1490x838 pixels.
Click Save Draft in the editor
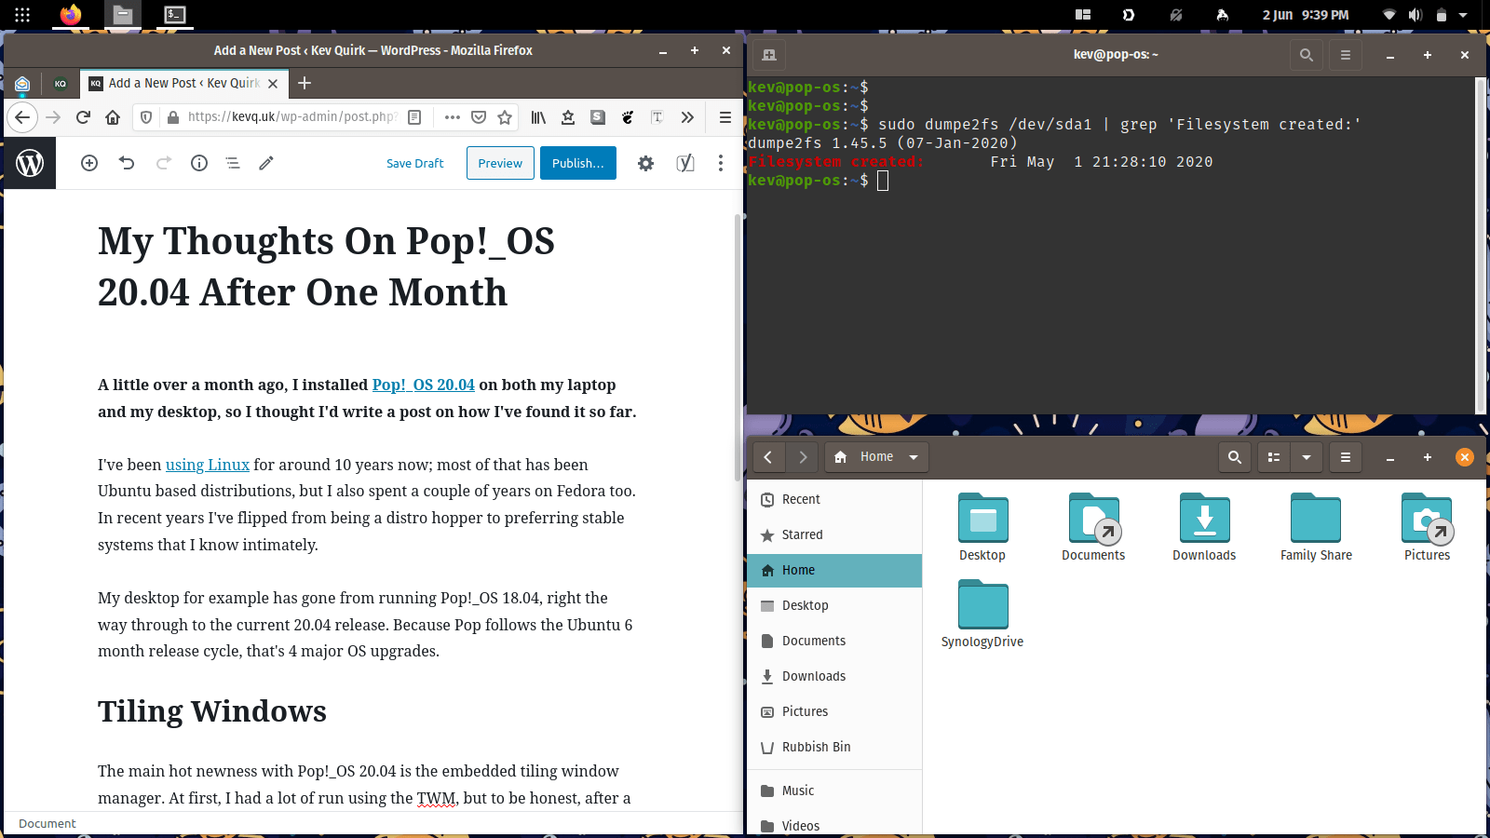tap(414, 163)
